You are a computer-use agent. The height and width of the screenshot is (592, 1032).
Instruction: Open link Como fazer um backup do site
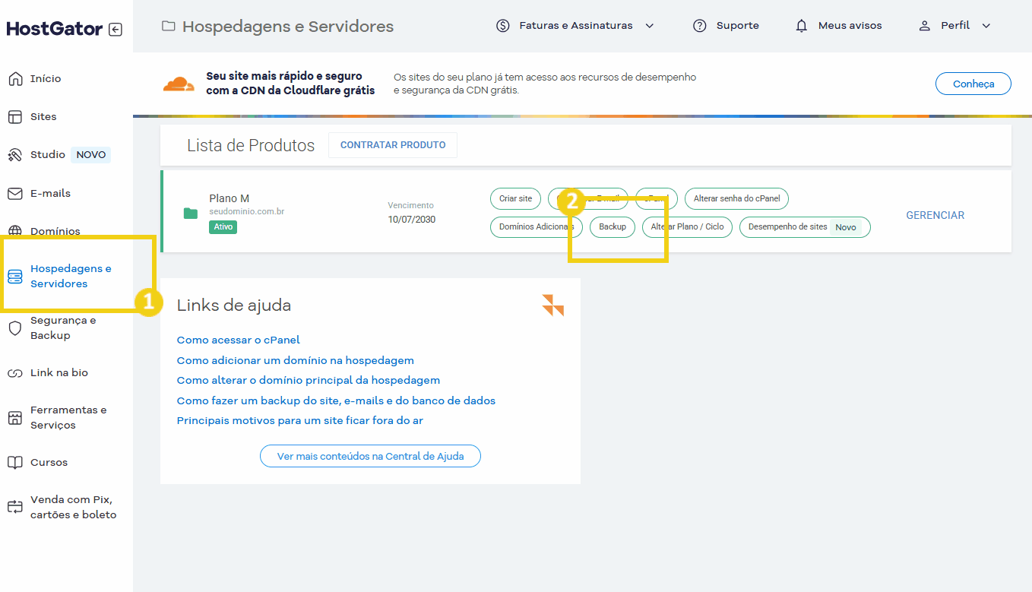(x=336, y=401)
